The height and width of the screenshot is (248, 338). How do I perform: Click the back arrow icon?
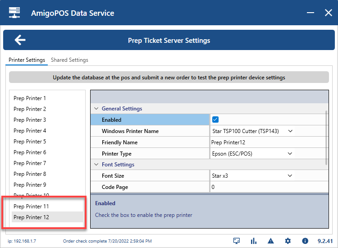point(20,40)
